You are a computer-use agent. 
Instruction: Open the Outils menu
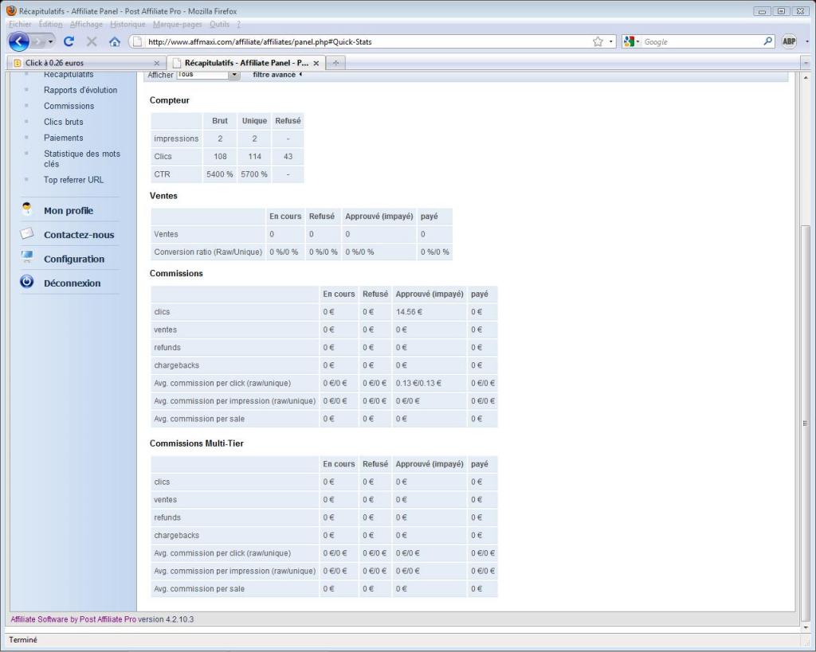coord(220,24)
